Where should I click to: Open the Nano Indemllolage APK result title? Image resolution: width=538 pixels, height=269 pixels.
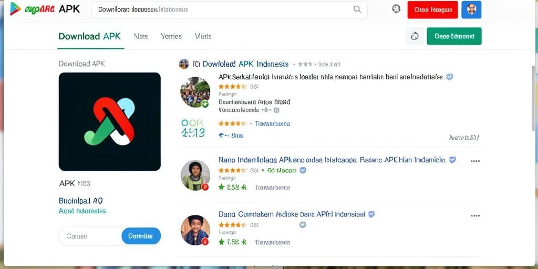click(x=332, y=160)
